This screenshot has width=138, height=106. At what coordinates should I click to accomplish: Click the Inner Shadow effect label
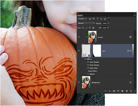(x=94, y=62)
